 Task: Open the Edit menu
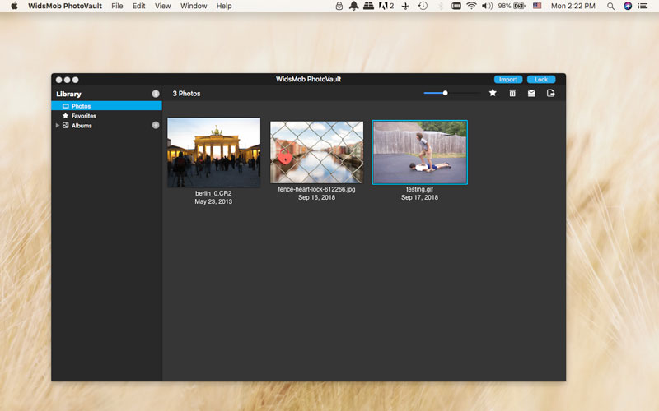click(138, 6)
